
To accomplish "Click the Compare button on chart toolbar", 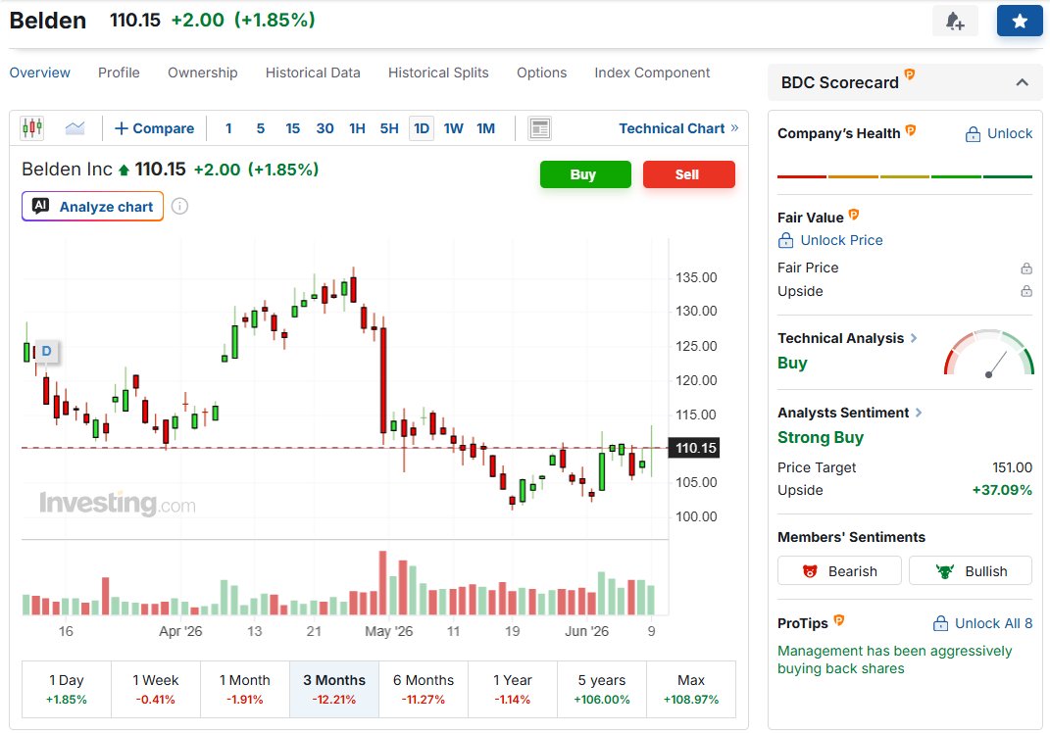I will pos(155,127).
